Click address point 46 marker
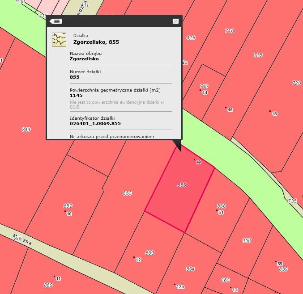The image size is (303, 294). point(226,107)
